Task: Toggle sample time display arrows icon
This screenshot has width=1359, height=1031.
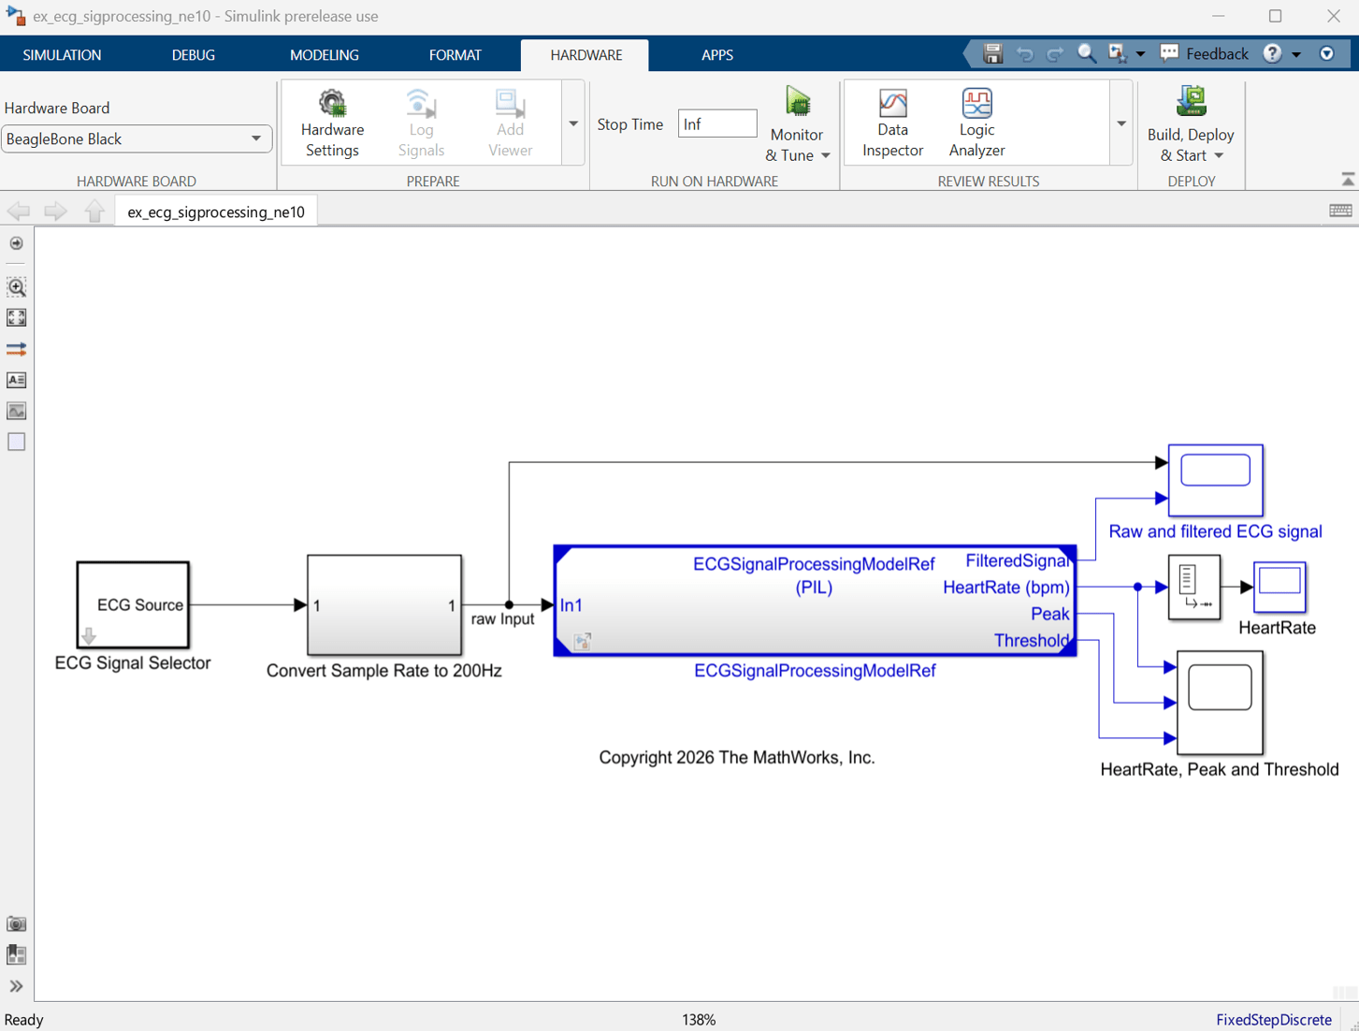Action: coord(16,349)
